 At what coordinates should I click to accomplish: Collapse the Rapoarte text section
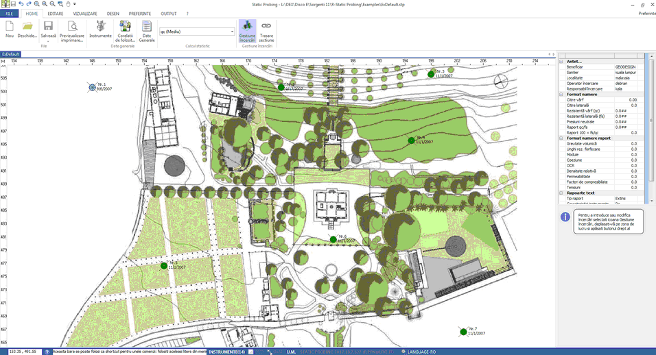tap(561, 193)
